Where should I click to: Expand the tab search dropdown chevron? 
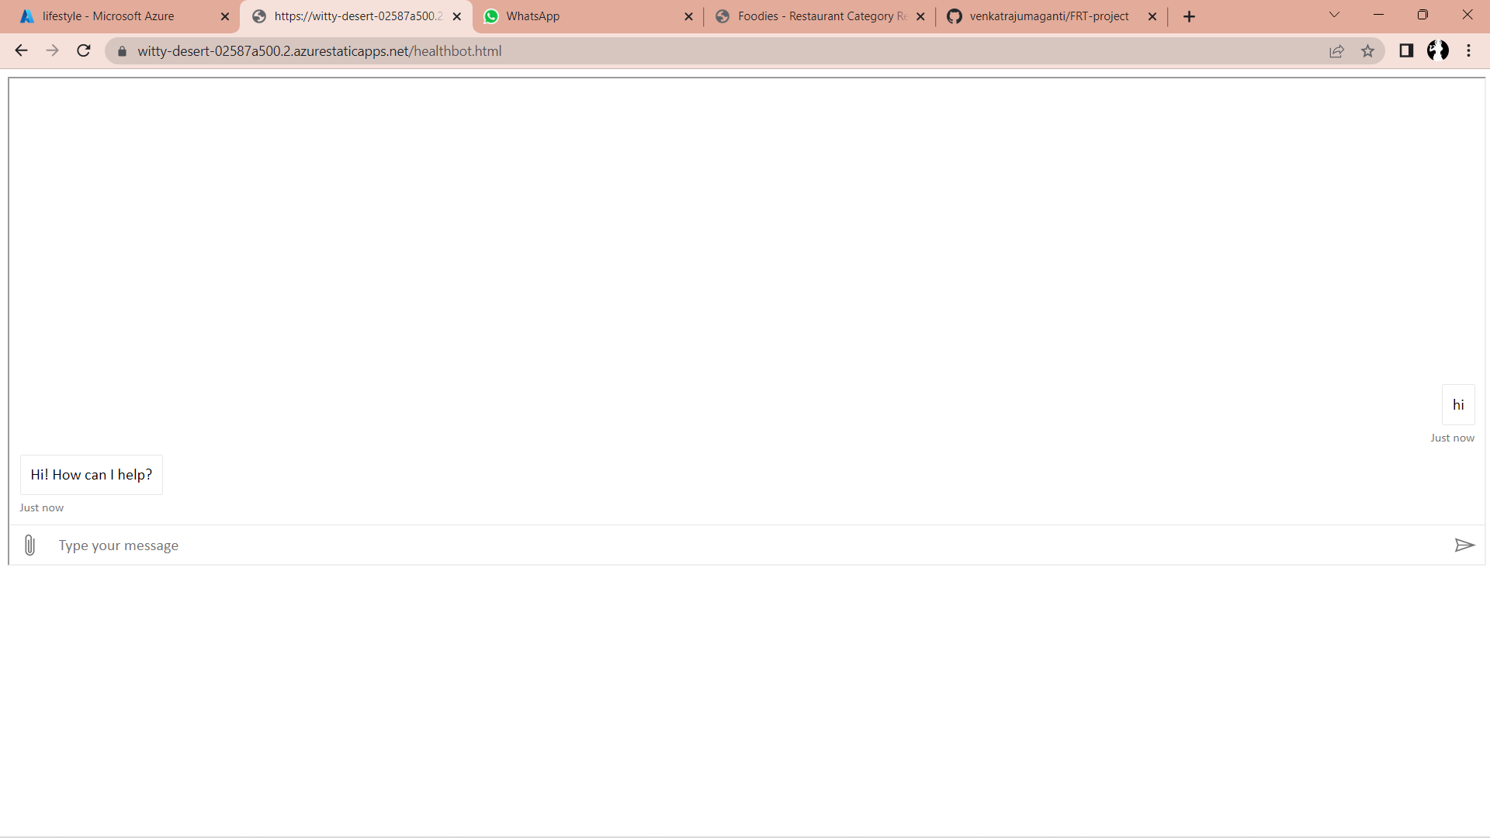tap(1334, 16)
